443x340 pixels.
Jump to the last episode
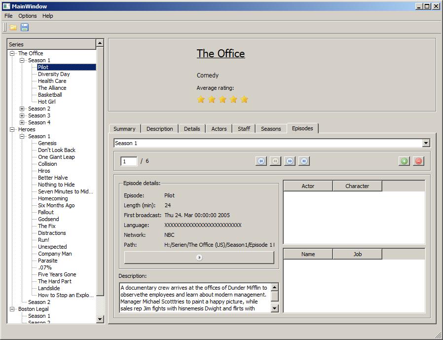pyautogui.click(x=304, y=161)
